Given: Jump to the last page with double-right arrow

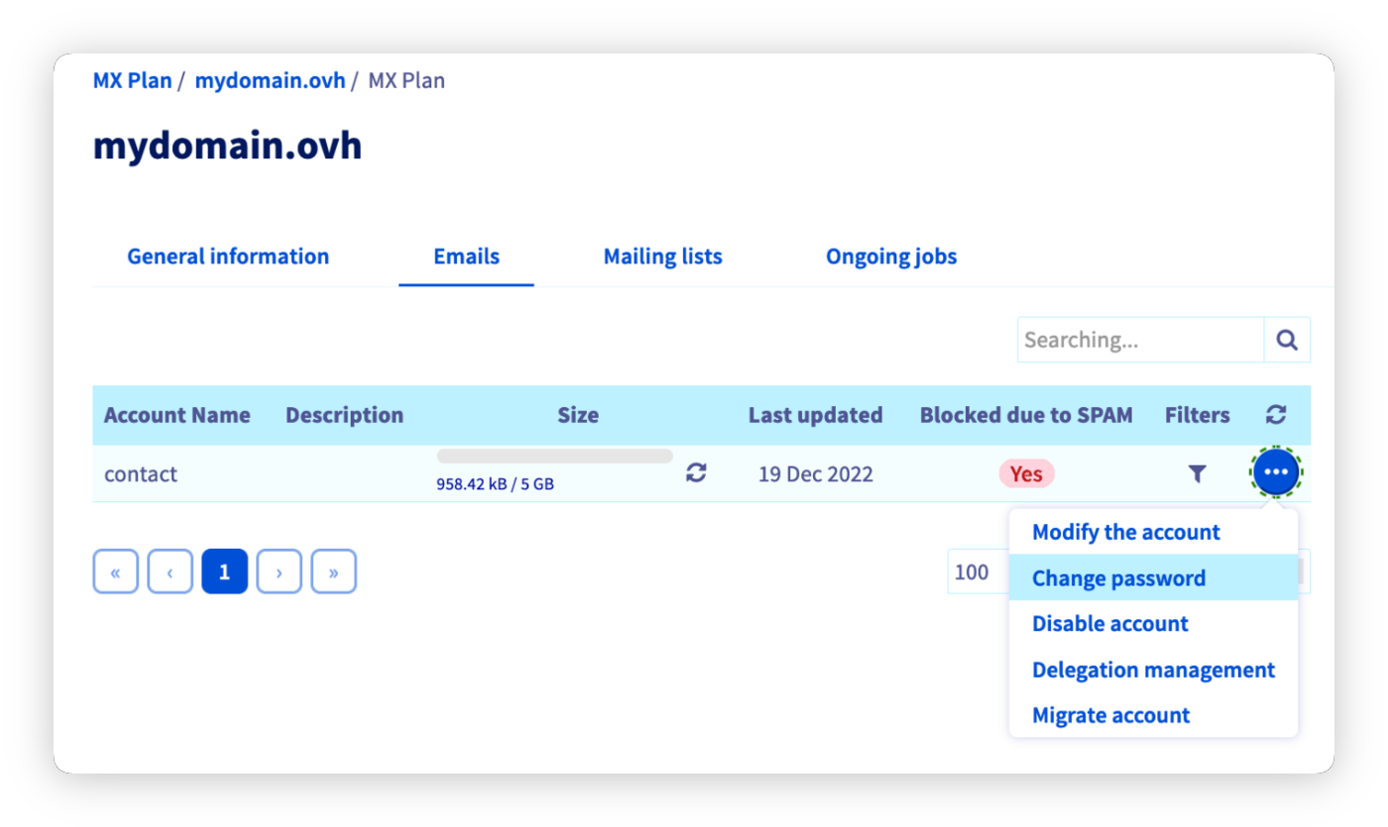Looking at the screenshot, I should point(333,571).
